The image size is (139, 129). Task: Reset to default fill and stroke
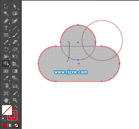coord(4,119)
